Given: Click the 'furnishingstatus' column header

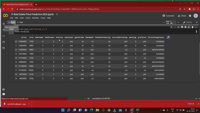Looking at the screenshot, I should coord(156,37).
